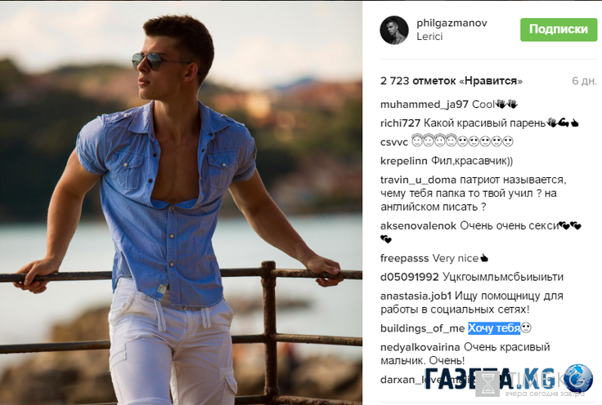Image resolution: width=602 pixels, height=405 pixels.
Task: Click the globe logo icon in watermark
Action: [578, 378]
